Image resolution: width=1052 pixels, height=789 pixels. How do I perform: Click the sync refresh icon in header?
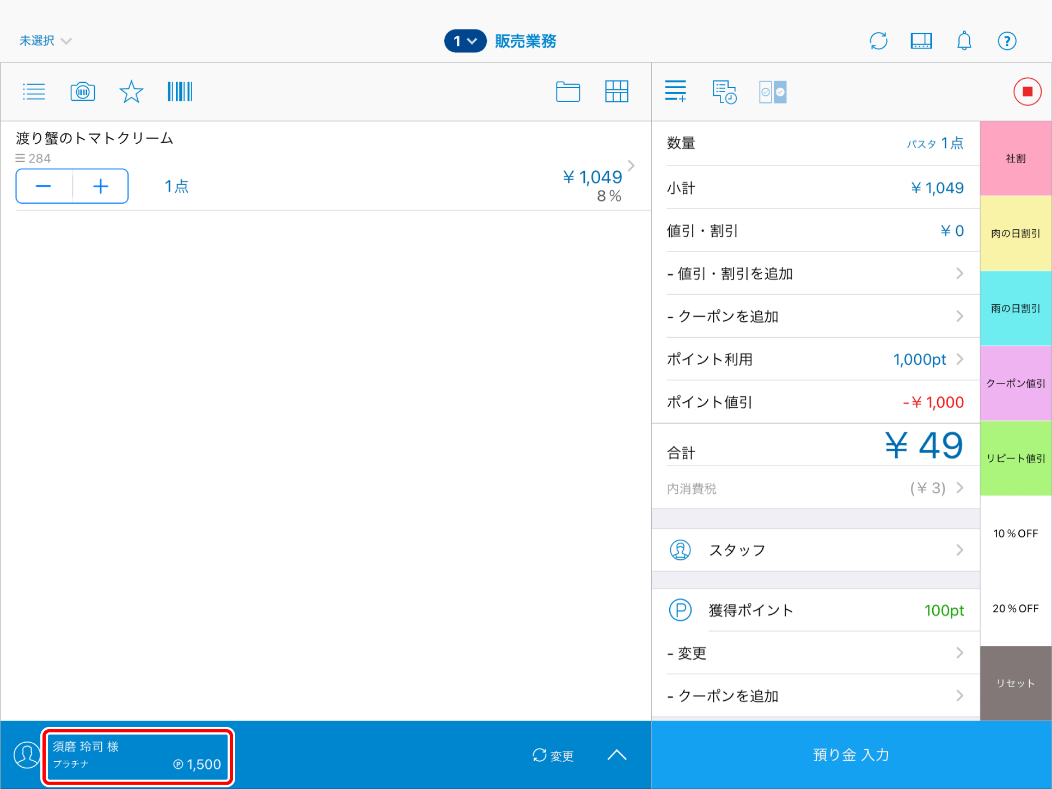coord(878,41)
